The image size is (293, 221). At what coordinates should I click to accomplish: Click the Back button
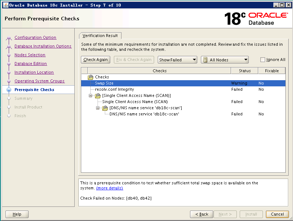tap(202, 214)
